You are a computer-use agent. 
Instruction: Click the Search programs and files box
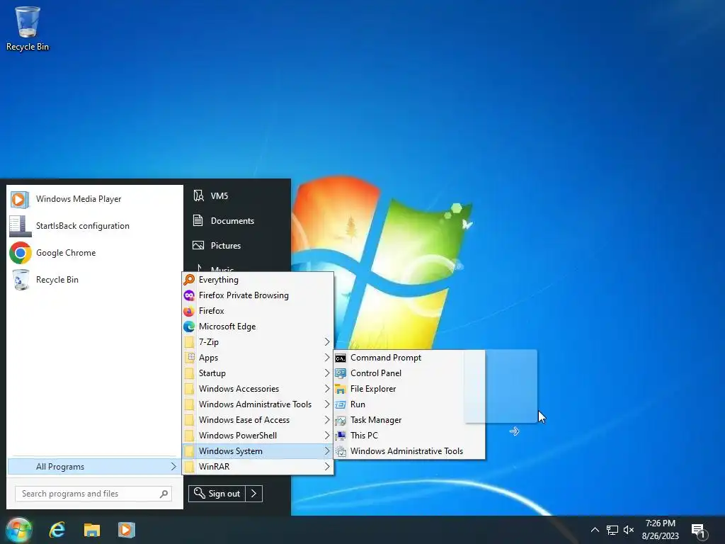point(93,494)
